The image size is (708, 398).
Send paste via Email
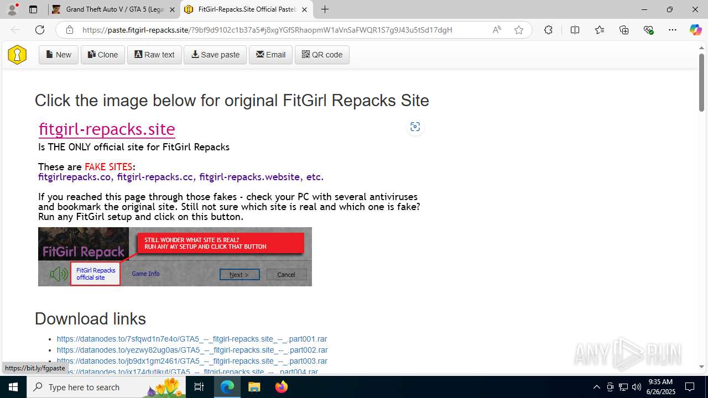click(x=270, y=55)
